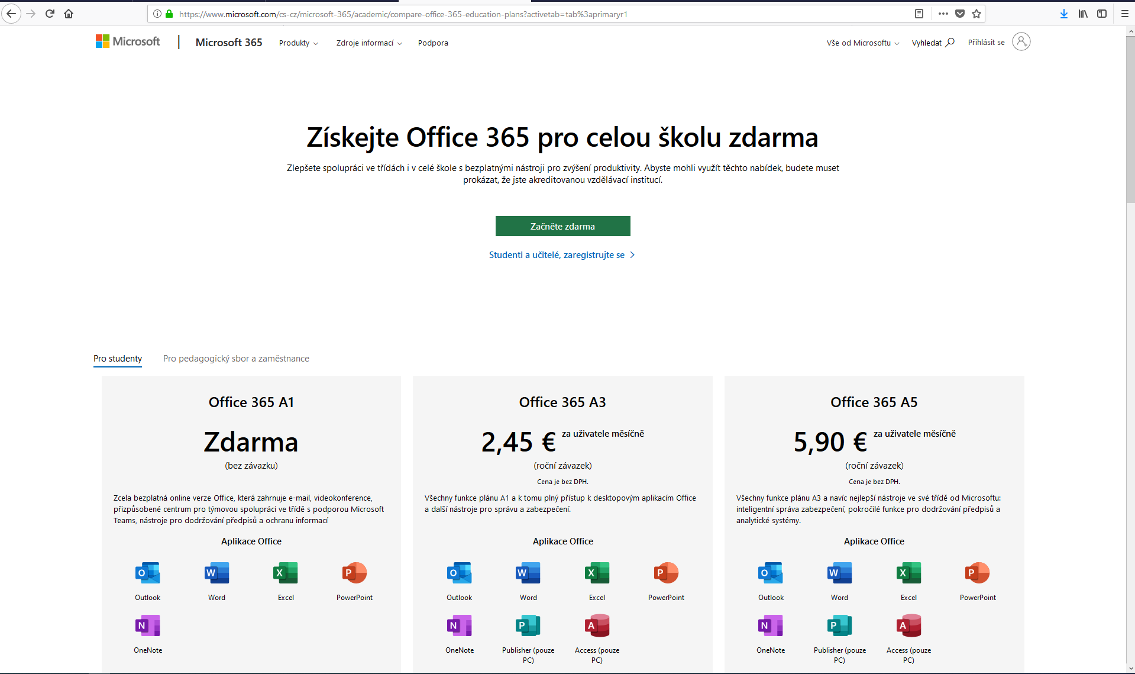Click Excel icon in Office 365 A1 card
The height and width of the screenshot is (674, 1135).
286,573
